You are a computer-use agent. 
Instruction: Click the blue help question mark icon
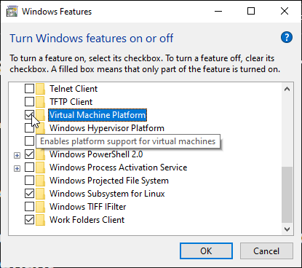(287, 37)
